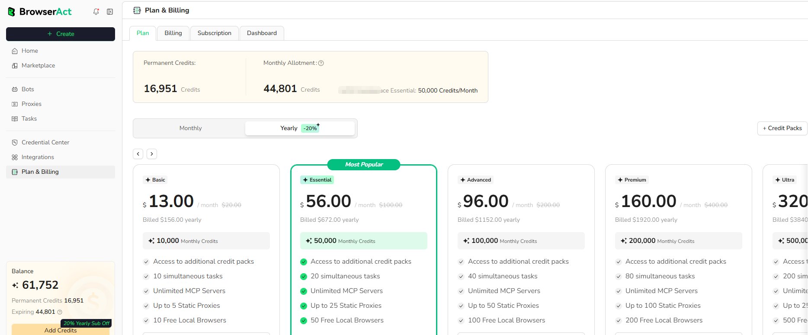Click the Home icon
The image size is (808, 335).
point(15,51)
